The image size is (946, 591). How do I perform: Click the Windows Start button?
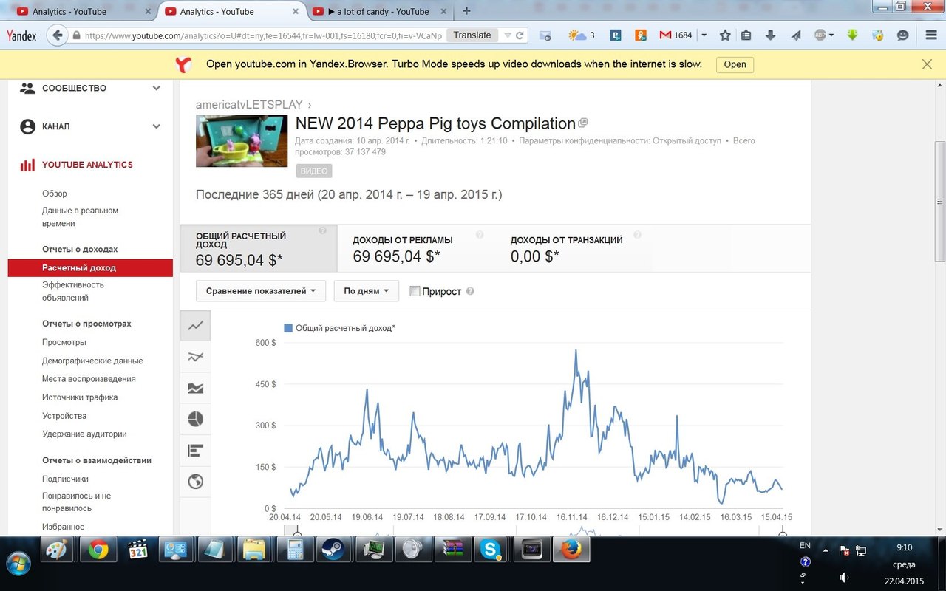coord(18,563)
